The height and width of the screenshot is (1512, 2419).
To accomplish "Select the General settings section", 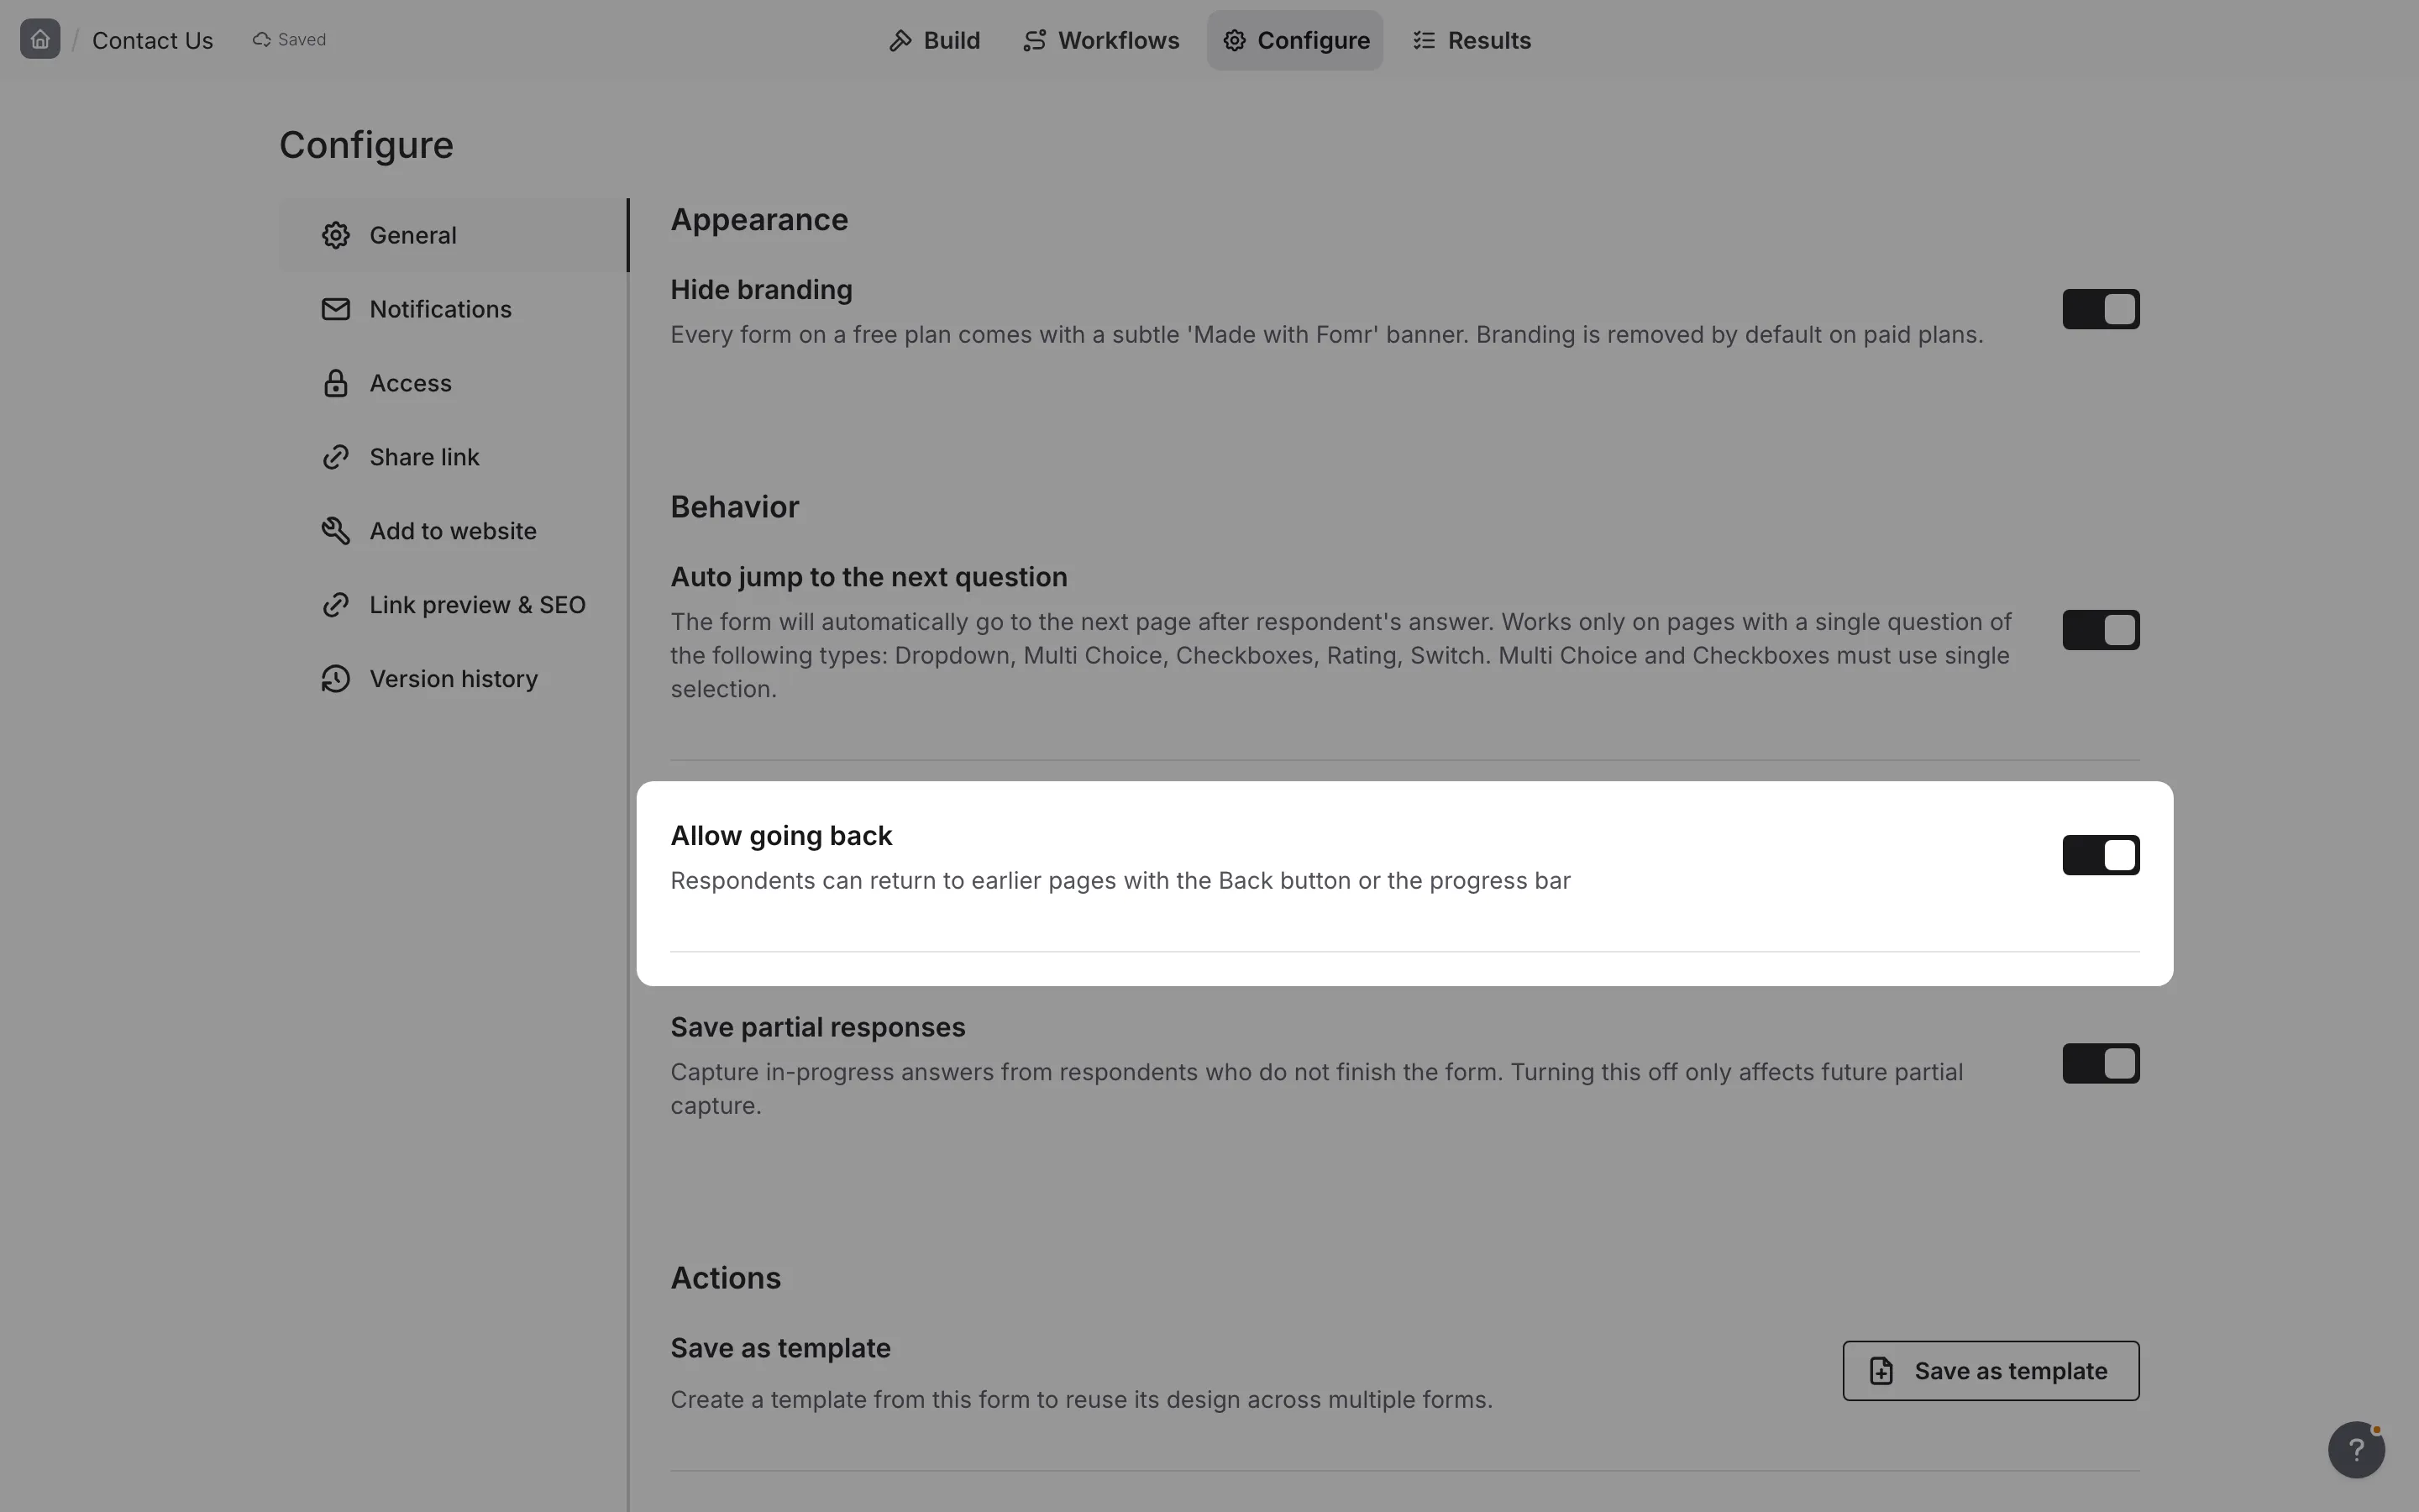I will [x=454, y=235].
